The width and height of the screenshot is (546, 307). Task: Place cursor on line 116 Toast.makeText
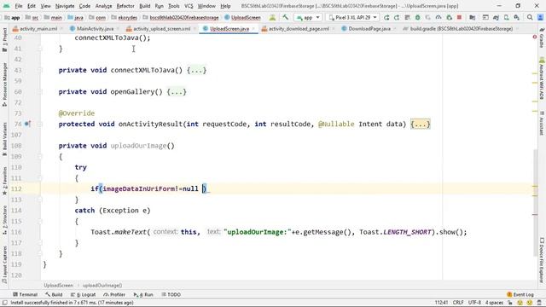coord(119,232)
